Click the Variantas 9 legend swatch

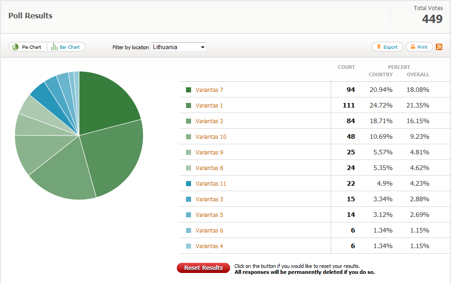point(188,153)
